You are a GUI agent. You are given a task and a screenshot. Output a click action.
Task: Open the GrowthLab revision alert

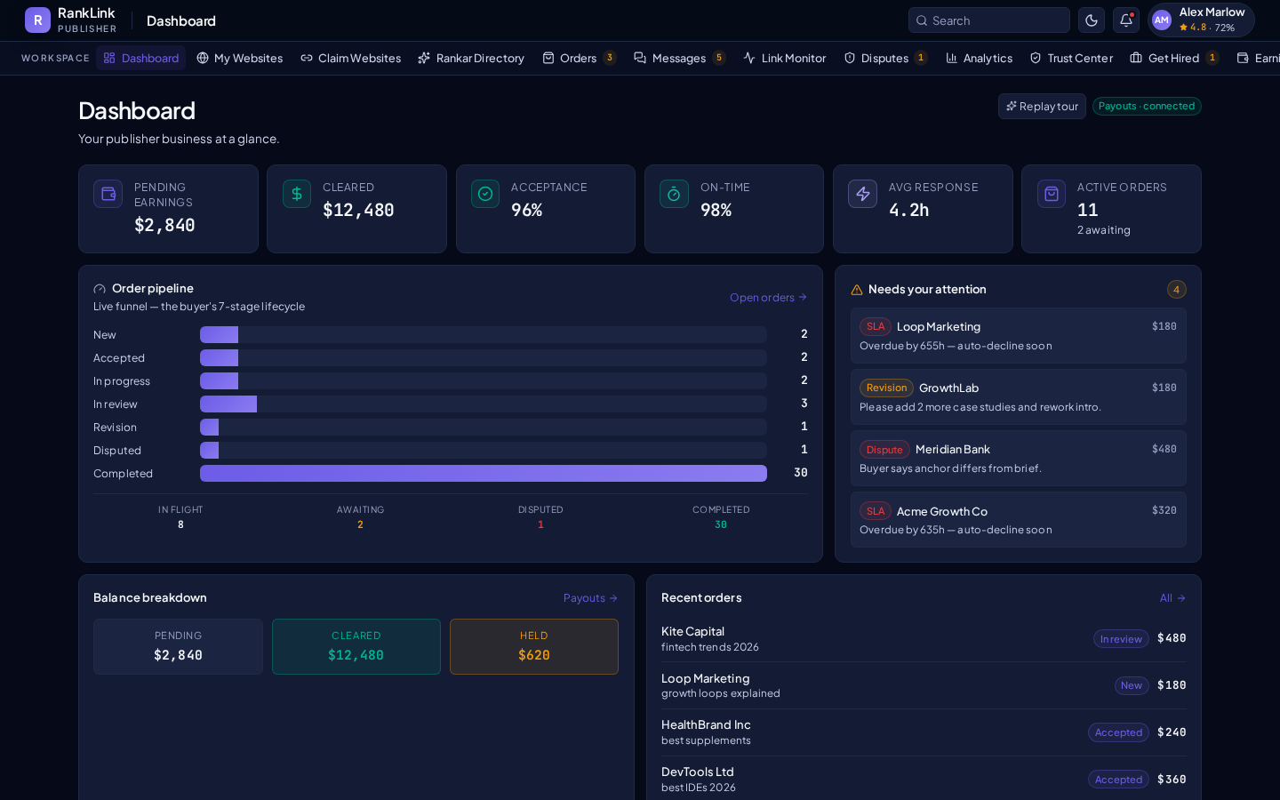[1018, 396]
